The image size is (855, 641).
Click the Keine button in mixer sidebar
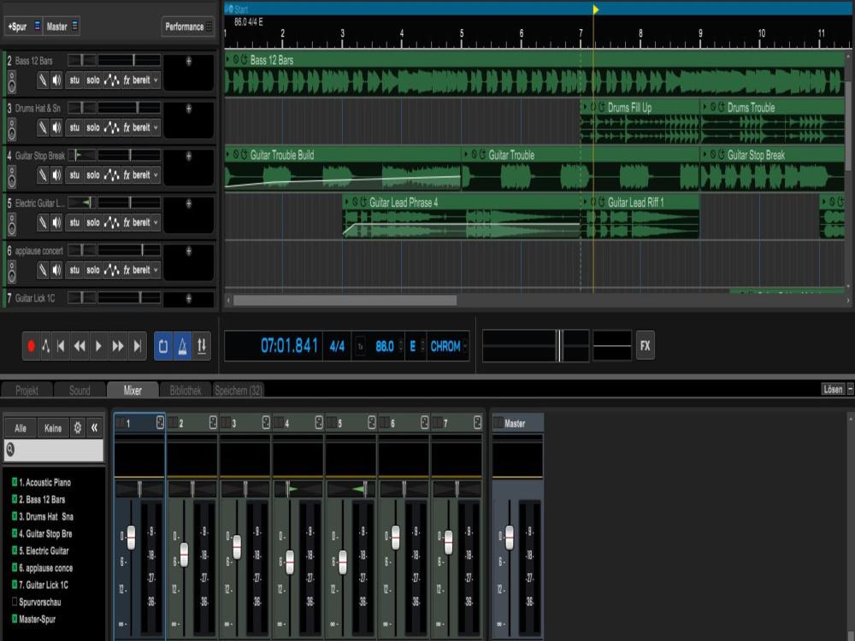53,428
